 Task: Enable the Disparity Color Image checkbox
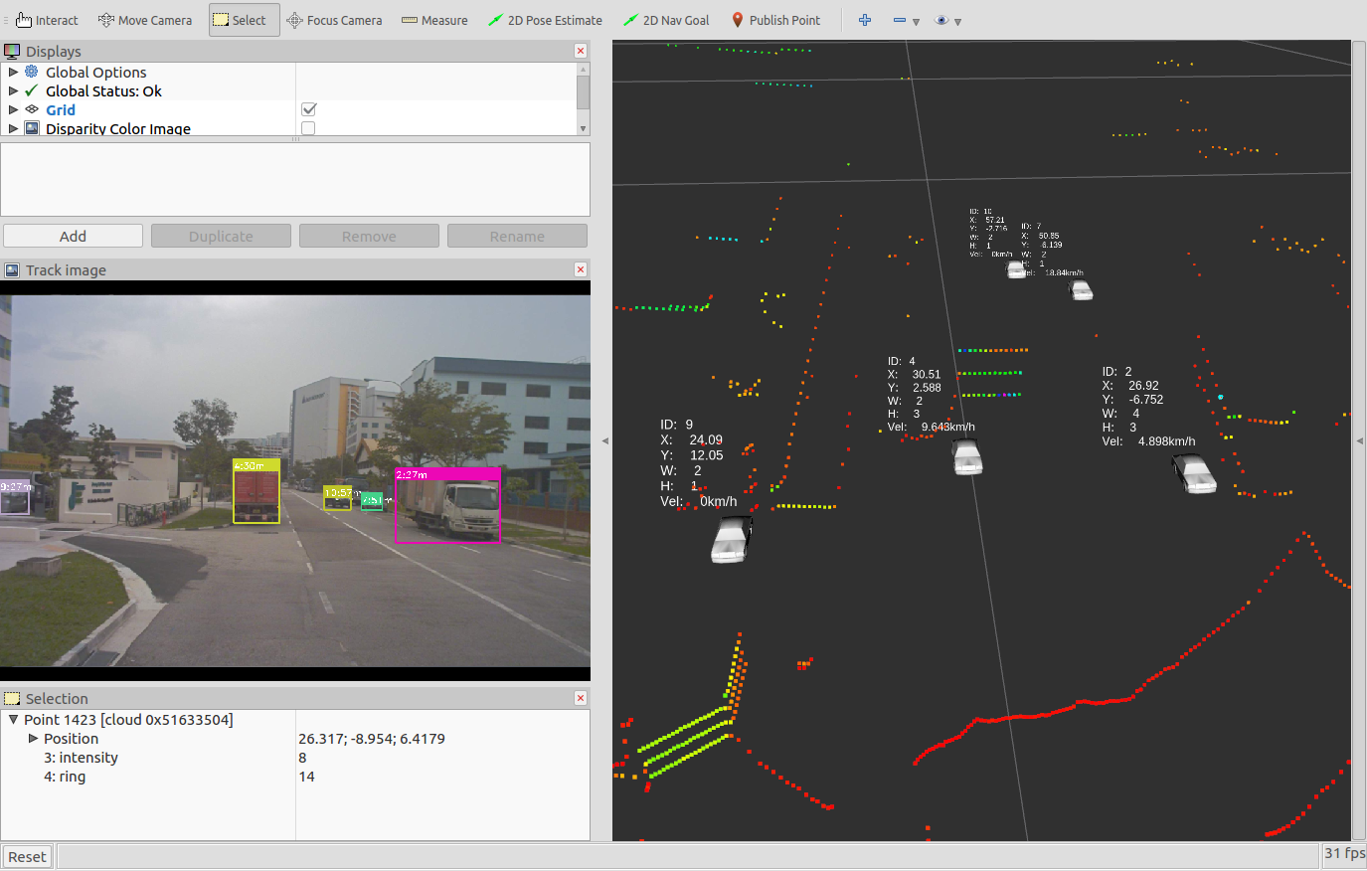(308, 128)
